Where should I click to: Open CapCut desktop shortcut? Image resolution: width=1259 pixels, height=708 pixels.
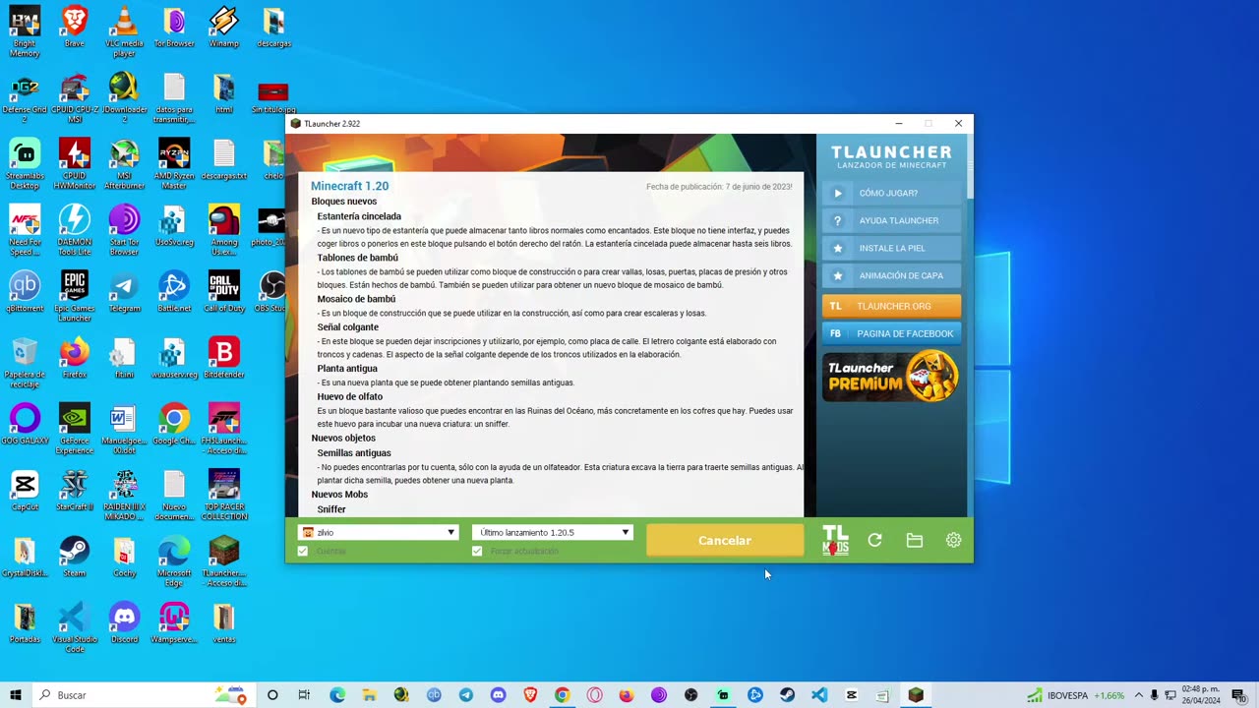(25, 491)
